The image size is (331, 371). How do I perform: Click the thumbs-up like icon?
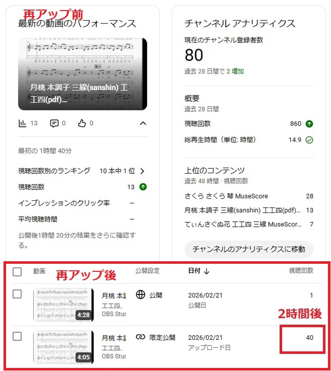[82, 123]
